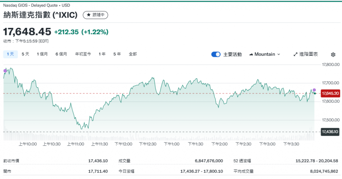Open the 進階圖表 advanced chart
This screenshot has height=179, width=342.
pos(305,54)
